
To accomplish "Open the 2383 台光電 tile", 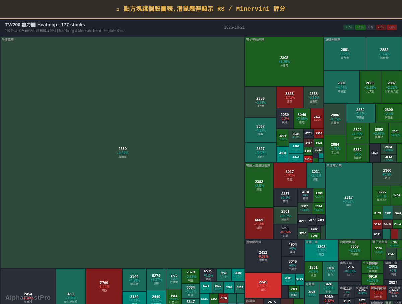I will point(260,102).
